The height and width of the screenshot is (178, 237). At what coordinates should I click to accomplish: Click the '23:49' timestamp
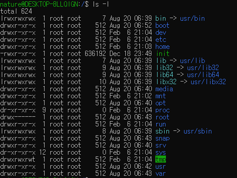(x=143, y=54)
